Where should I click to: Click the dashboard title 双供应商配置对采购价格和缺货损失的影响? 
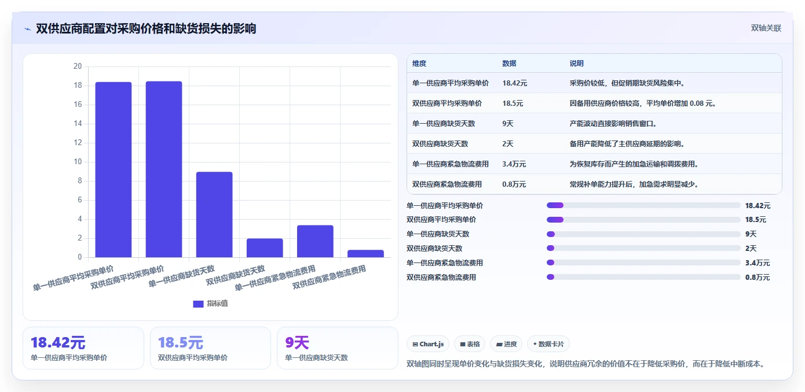pyautogui.click(x=146, y=29)
